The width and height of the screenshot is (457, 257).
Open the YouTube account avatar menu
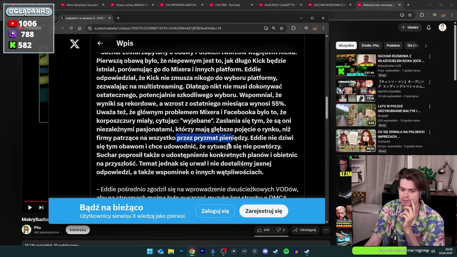[x=442, y=27]
